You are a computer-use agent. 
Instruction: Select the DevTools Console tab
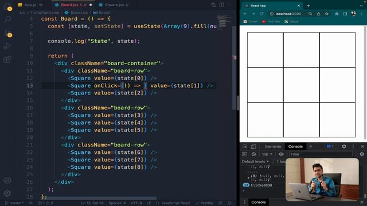[x=295, y=146]
